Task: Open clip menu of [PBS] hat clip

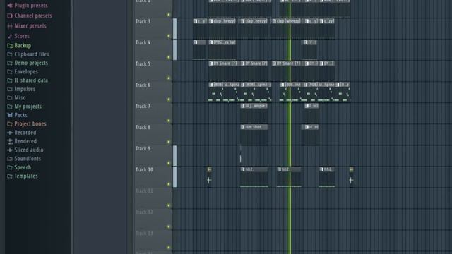Action: [210, 42]
